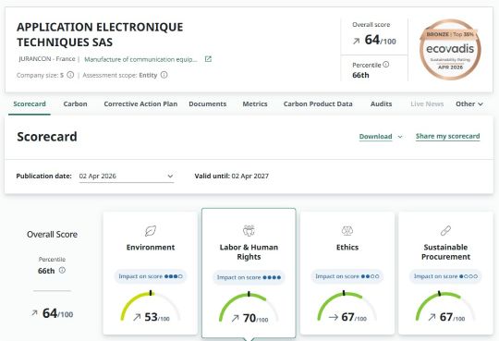Click the Sustainable Procurement 67/100 gauge
The width and height of the screenshot is (499, 341).
[445, 306]
